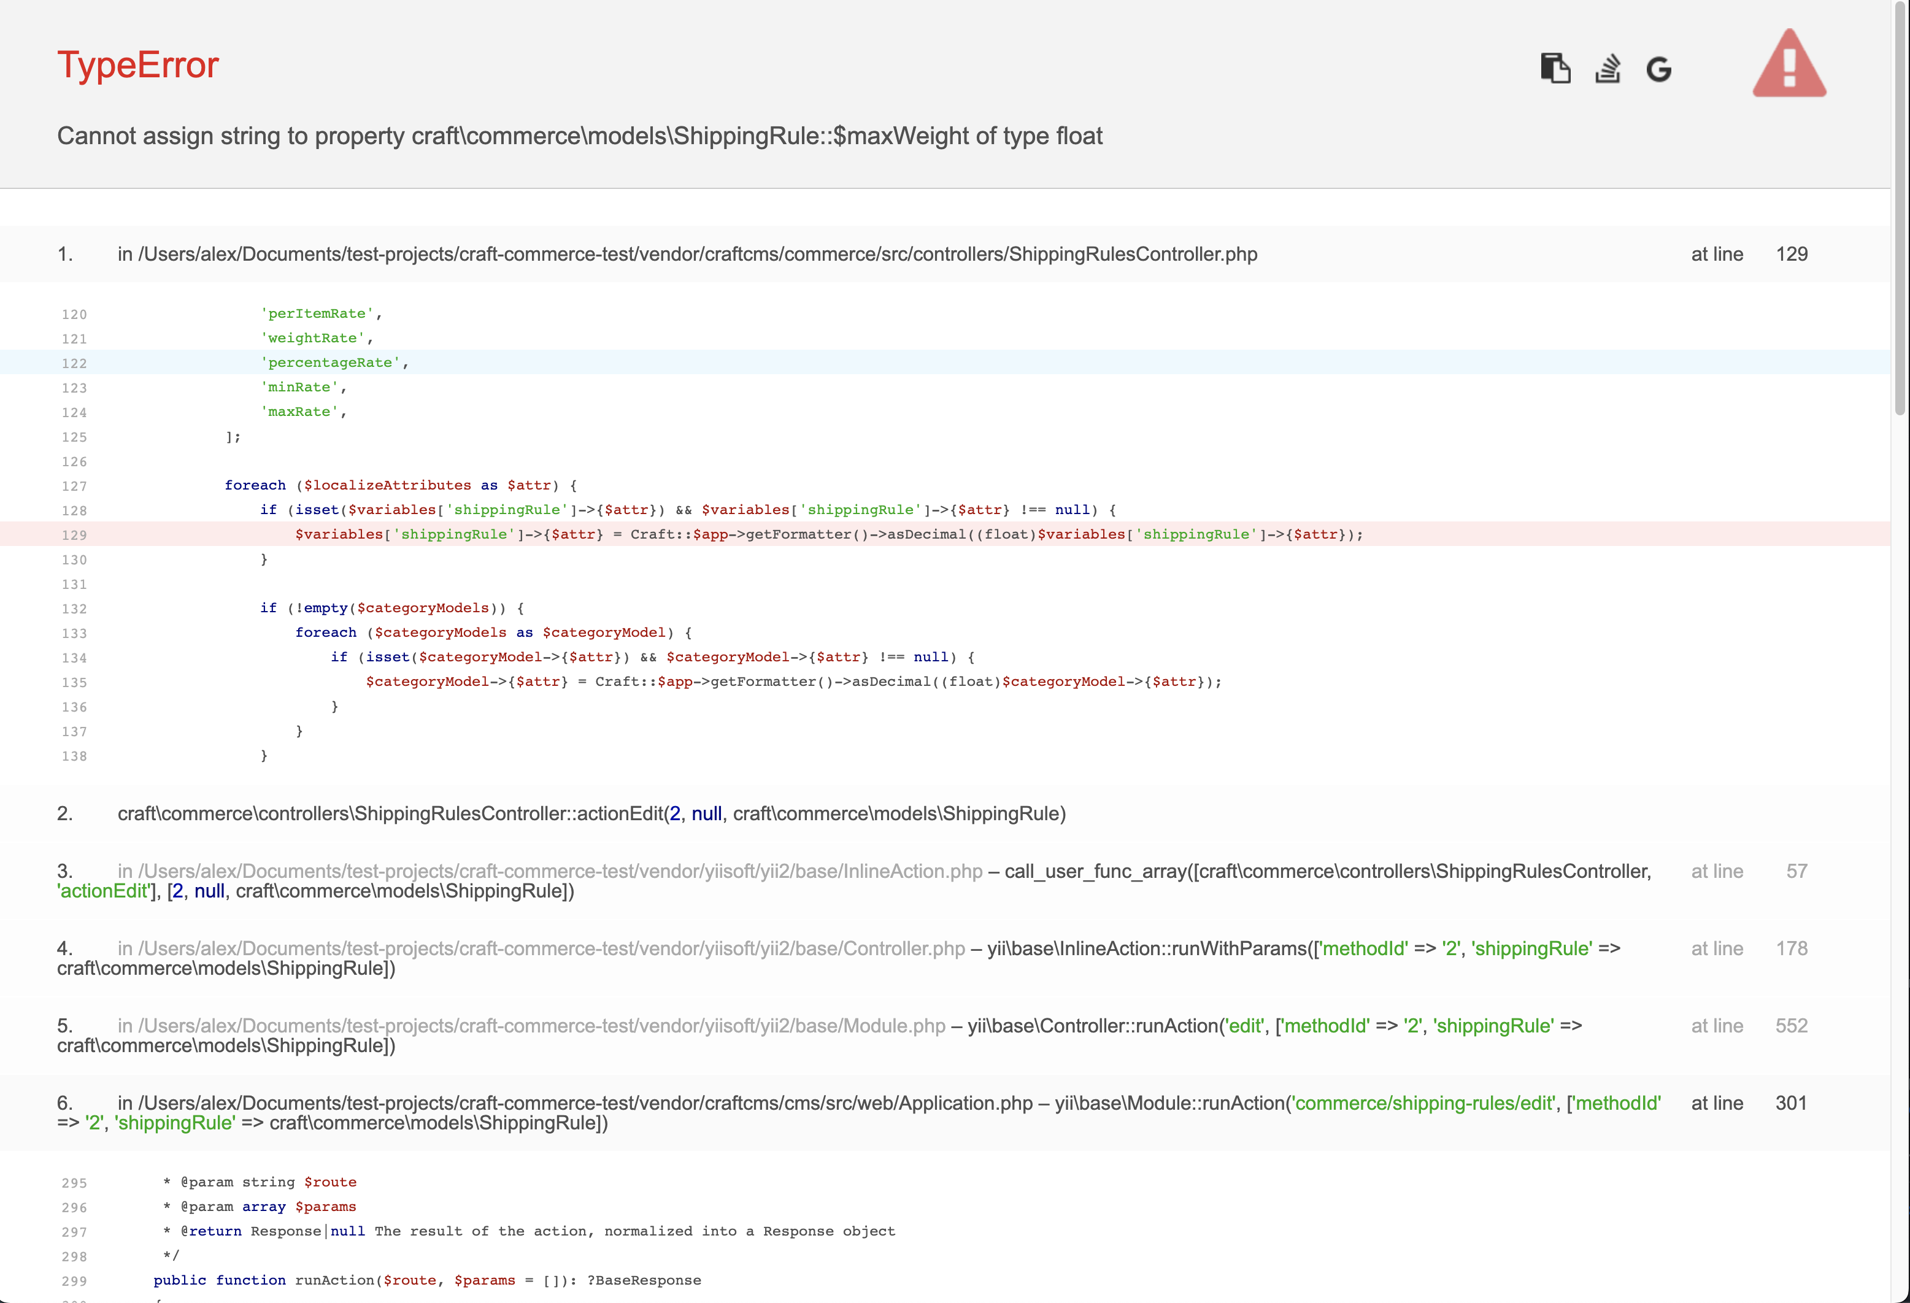Search this error on Stack Overflow

point(1608,69)
